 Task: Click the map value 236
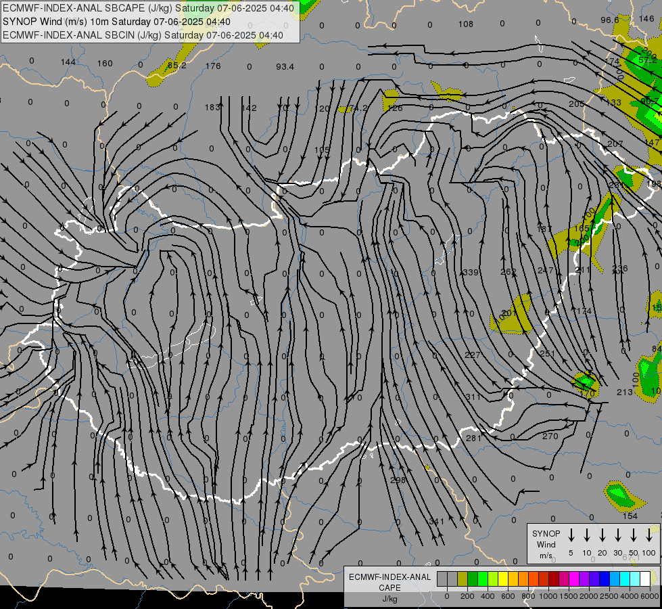(x=620, y=269)
